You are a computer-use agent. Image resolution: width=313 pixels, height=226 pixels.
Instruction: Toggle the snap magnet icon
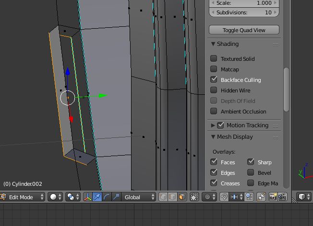pyautogui.click(x=224, y=197)
